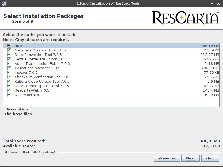Proceed with the Next button

(x=191, y=158)
